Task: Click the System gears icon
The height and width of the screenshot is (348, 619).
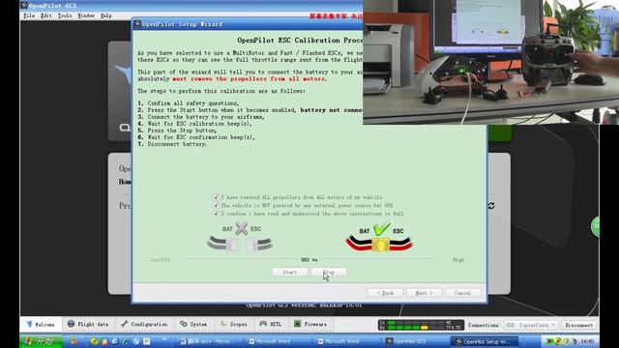Action: click(183, 324)
